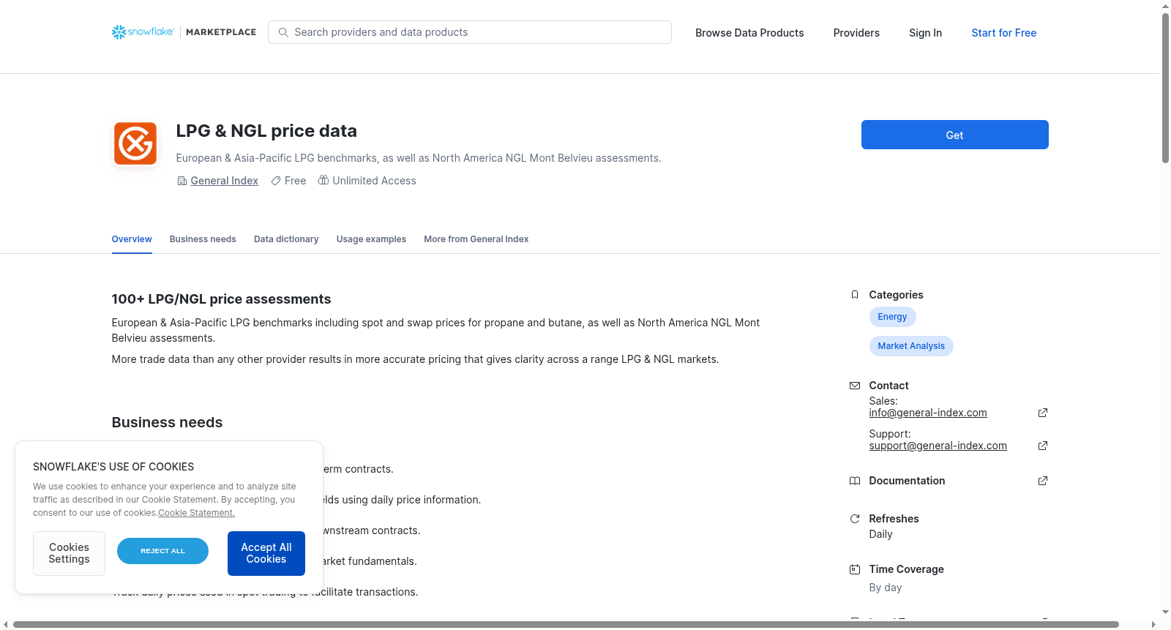Click the price tag icon next to Free
1171x630 pixels.
coord(276,181)
